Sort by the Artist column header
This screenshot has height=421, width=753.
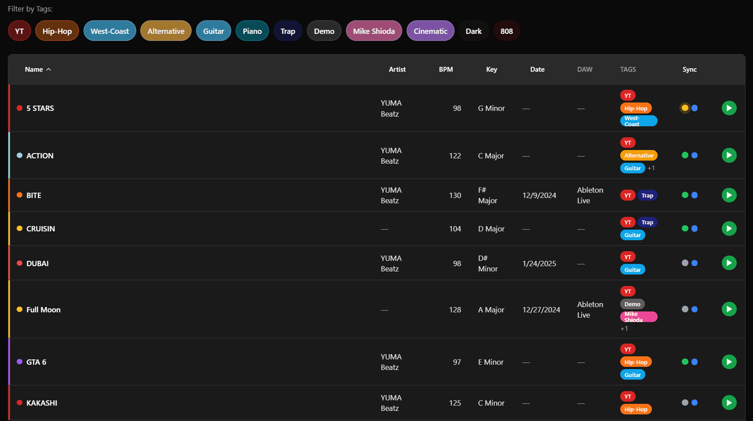point(397,70)
